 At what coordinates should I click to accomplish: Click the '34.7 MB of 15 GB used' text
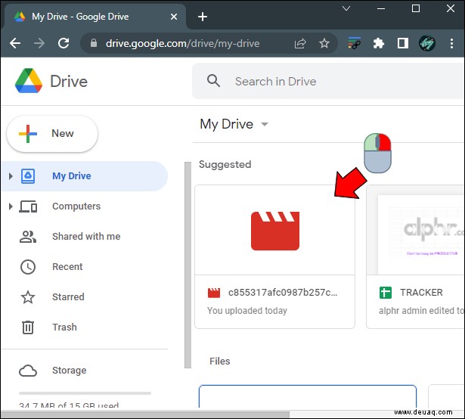coord(69,405)
